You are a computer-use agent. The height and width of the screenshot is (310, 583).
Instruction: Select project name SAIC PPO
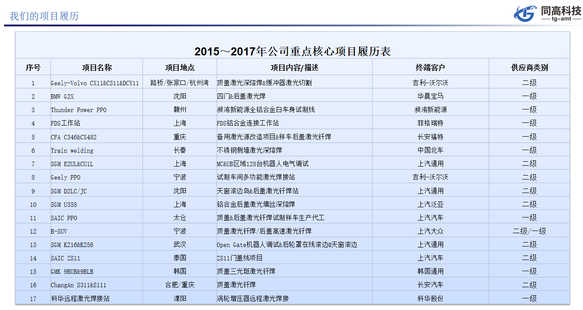coord(63,218)
